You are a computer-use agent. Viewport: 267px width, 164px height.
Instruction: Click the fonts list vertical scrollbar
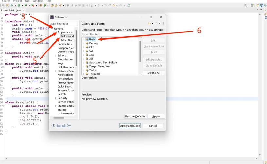(x=141, y=51)
